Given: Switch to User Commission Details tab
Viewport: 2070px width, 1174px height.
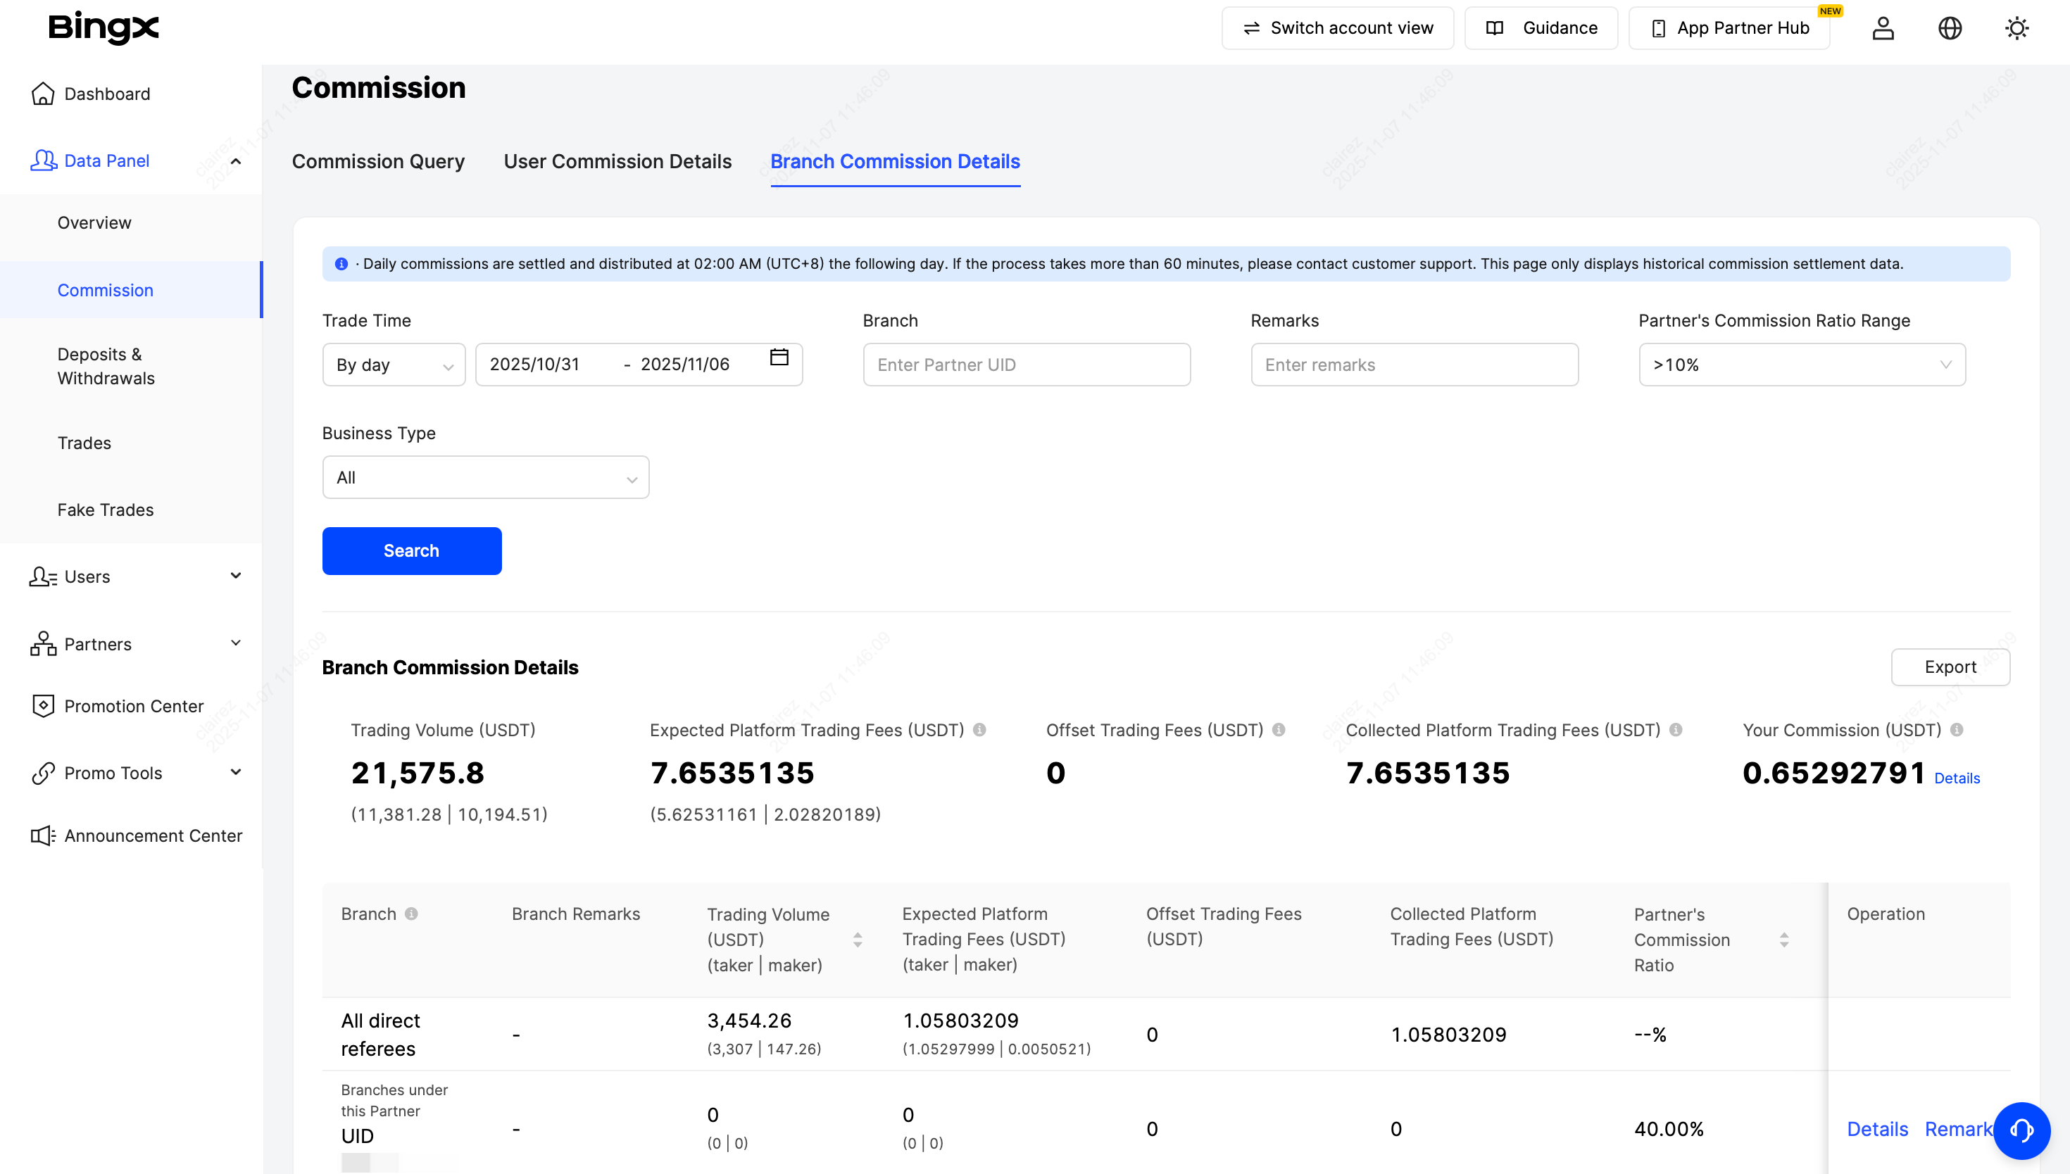Looking at the screenshot, I should 617,161.
